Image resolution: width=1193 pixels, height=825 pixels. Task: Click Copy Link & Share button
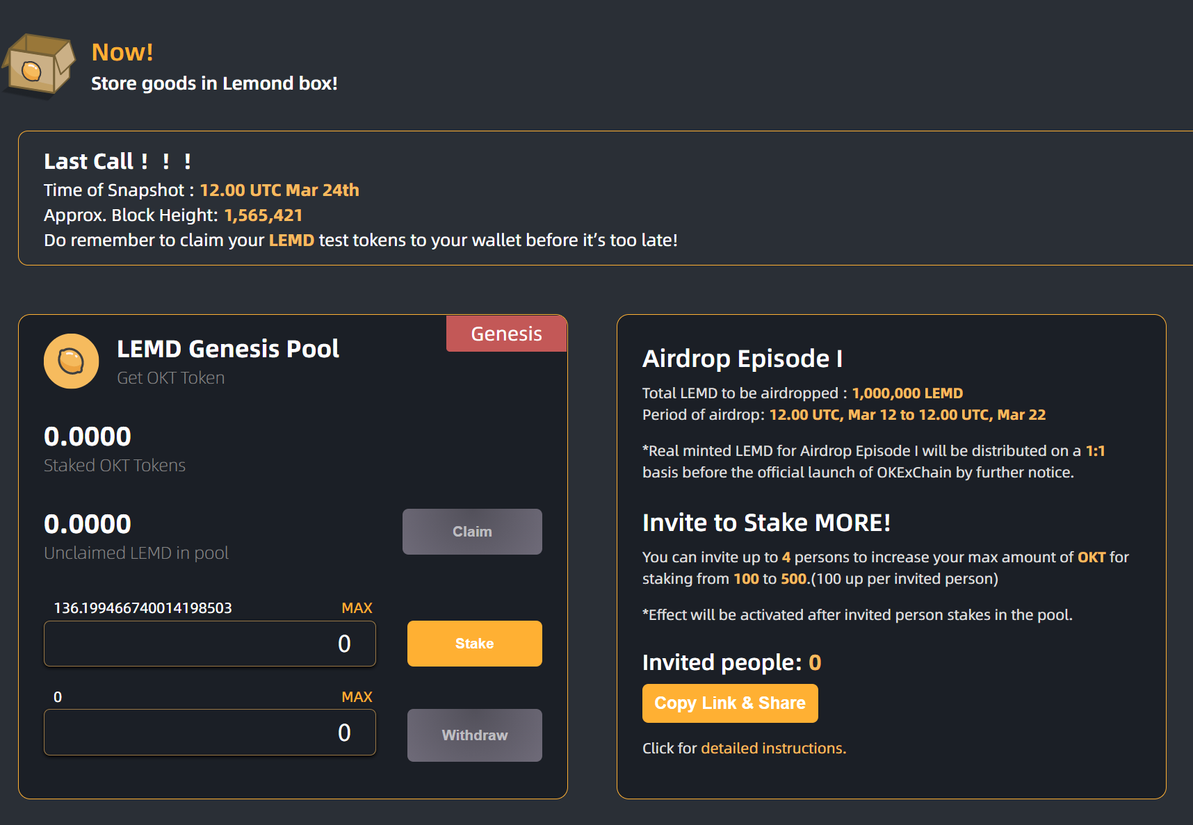[x=729, y=703]
